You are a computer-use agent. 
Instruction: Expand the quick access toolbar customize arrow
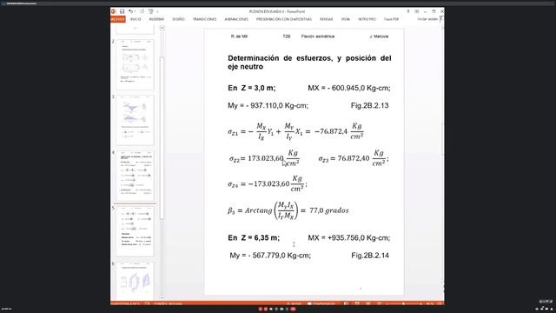(x=157, y=11)
